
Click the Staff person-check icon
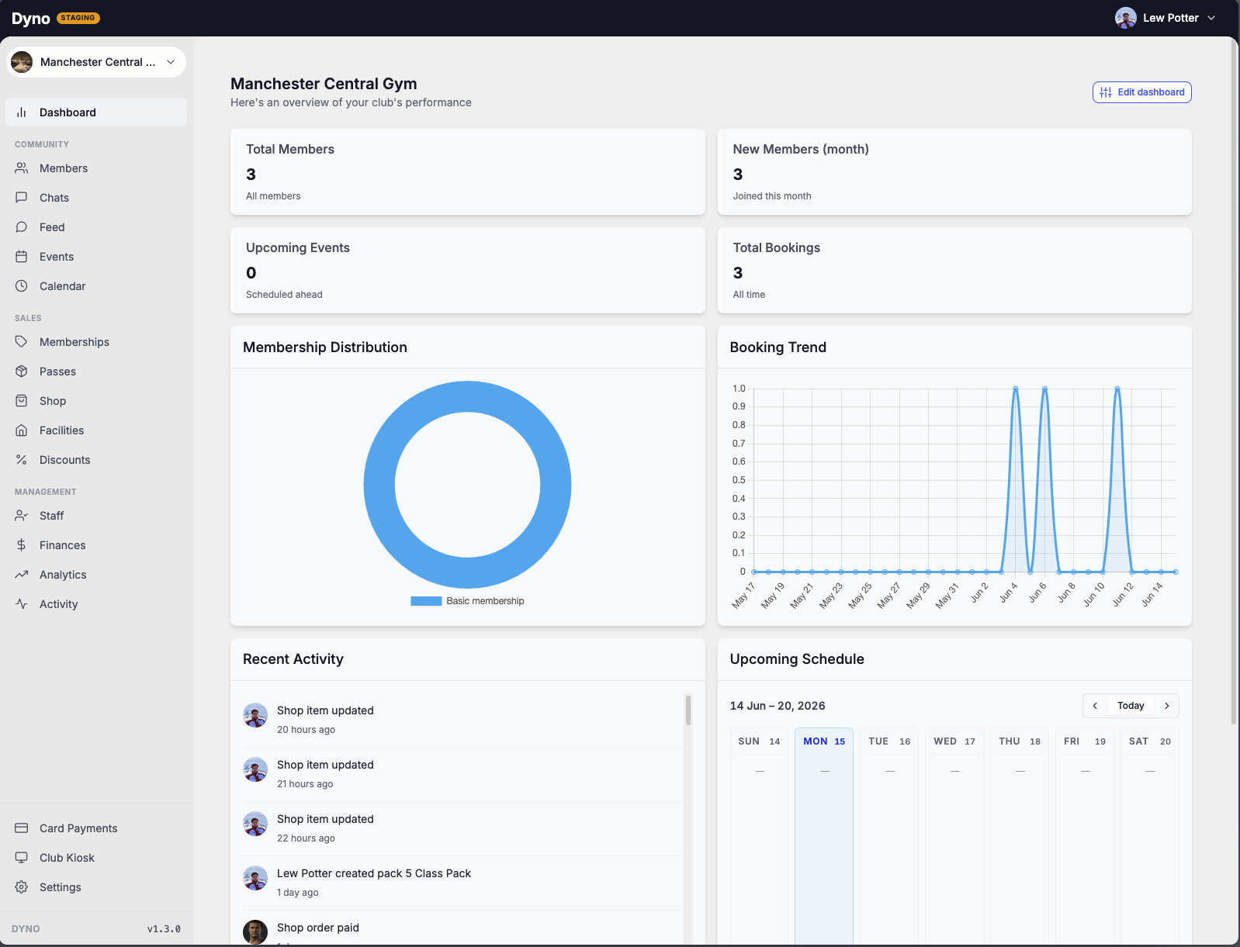point(22,516)
